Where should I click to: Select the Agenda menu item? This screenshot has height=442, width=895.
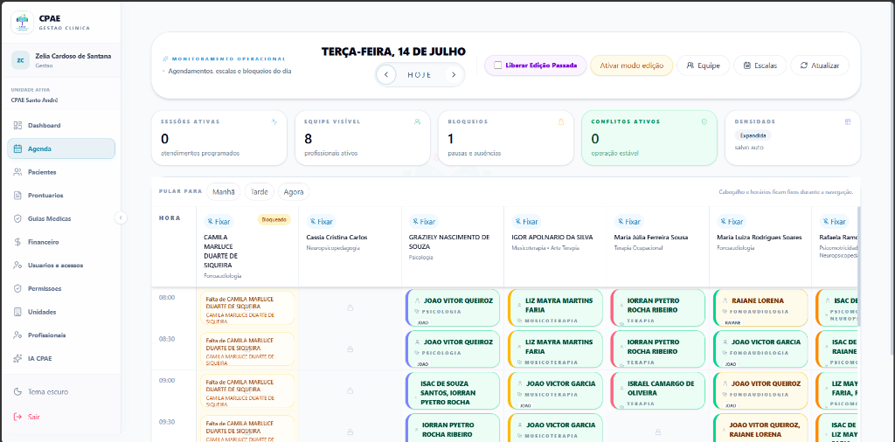(61, 148)
